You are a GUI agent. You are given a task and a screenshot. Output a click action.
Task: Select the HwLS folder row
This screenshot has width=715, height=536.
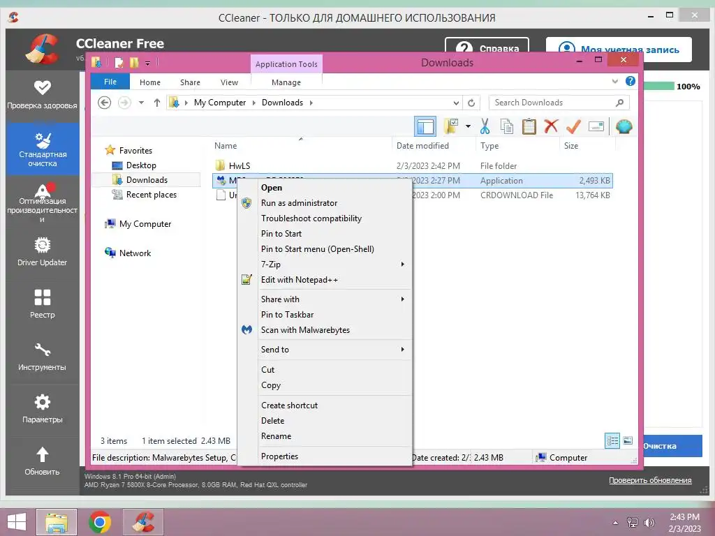[412, 166]
